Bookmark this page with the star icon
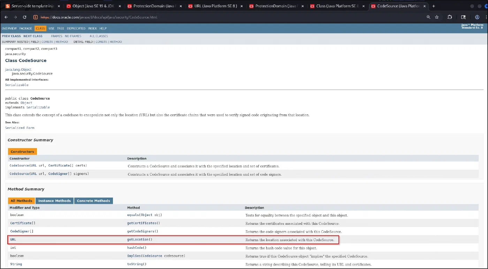 point(437,17)
